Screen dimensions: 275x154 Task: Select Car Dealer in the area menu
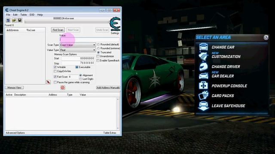tap(223, 76)
